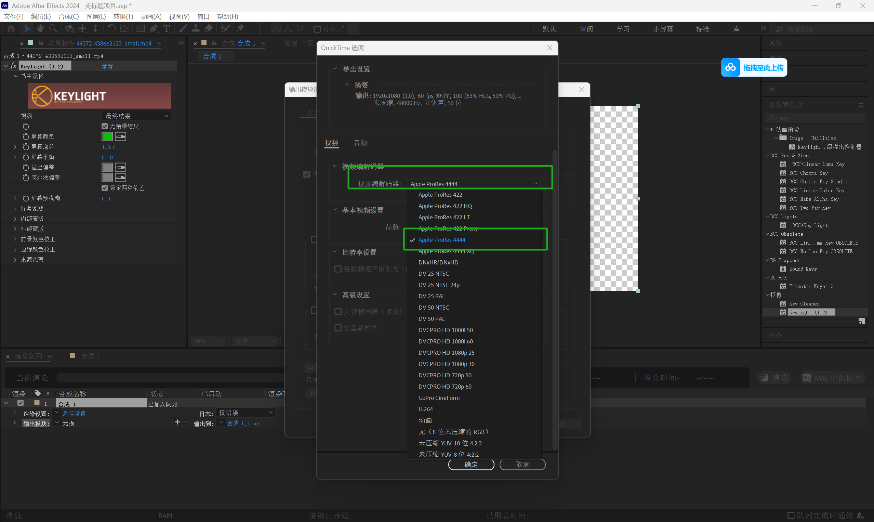
Task: Click the 重置 link for Keylight
Action: pyautogui.click(x=107, y=66)
